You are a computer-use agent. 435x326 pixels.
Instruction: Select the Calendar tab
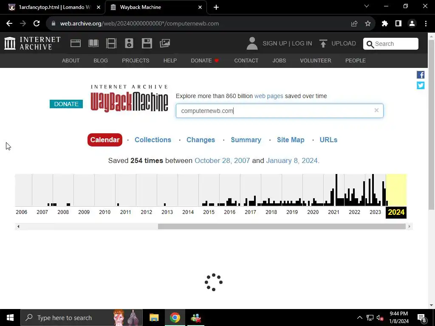click(105, 140)
